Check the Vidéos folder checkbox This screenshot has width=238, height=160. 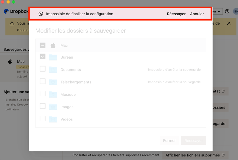click(x=43, y=119)
